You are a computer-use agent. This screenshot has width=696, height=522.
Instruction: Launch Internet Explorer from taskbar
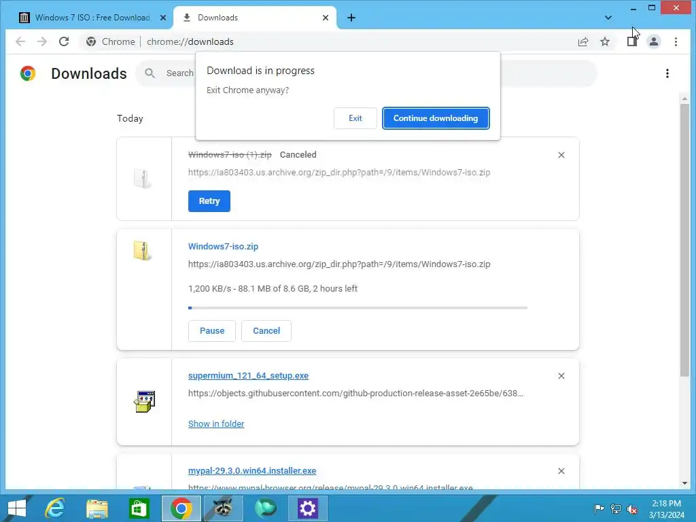pos(55,508)
